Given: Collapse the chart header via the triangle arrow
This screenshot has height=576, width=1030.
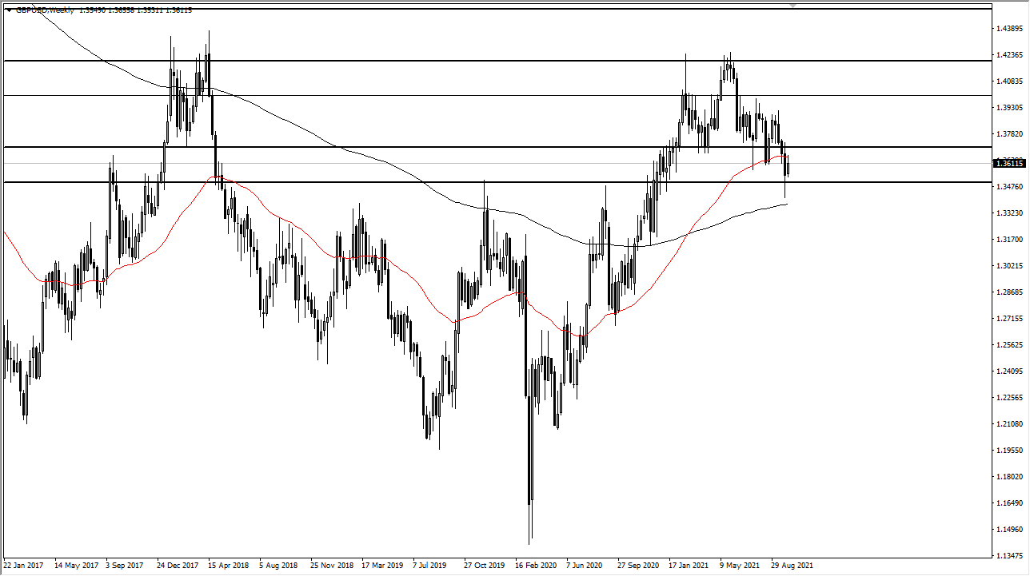Looking at the screenshot, I should (x=8, y=10).
